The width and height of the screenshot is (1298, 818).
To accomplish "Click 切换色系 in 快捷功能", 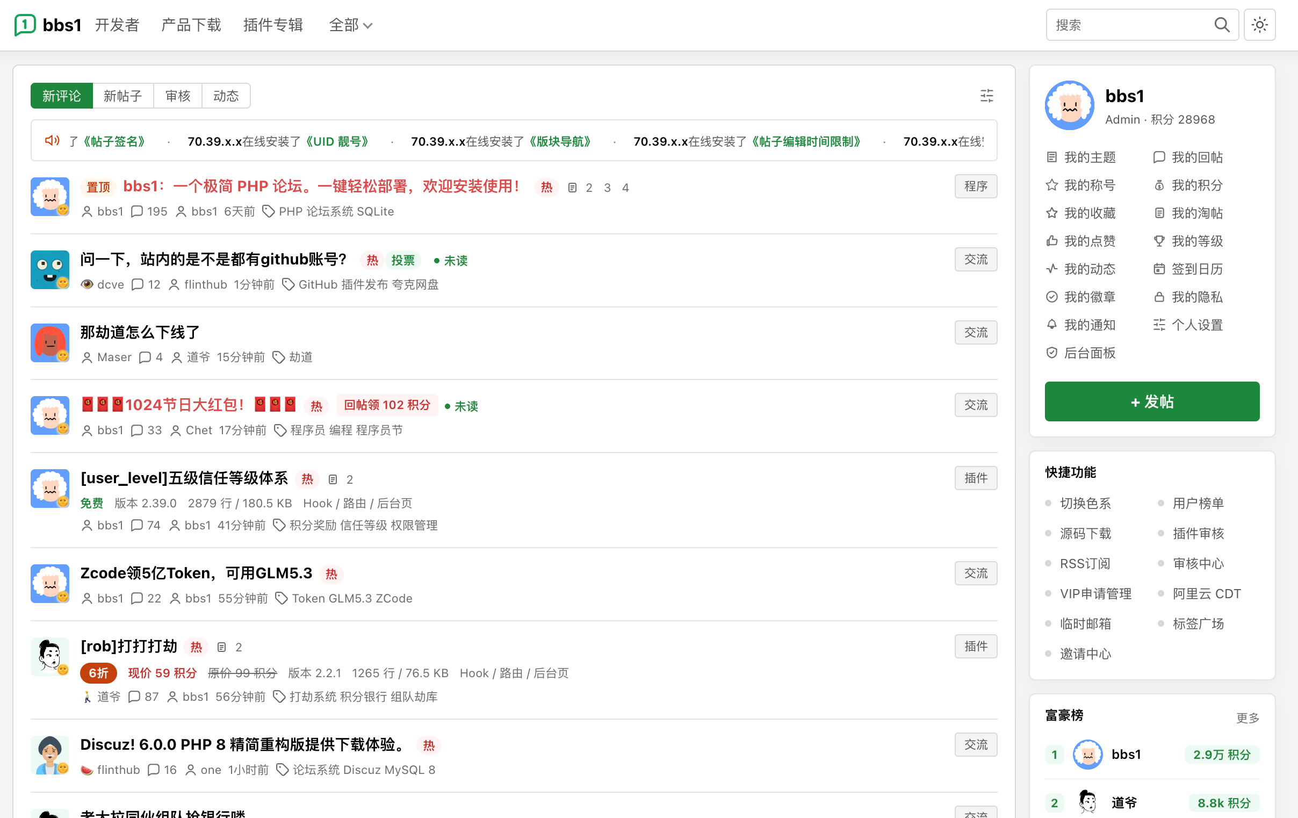I will (x=1085, y=504).
